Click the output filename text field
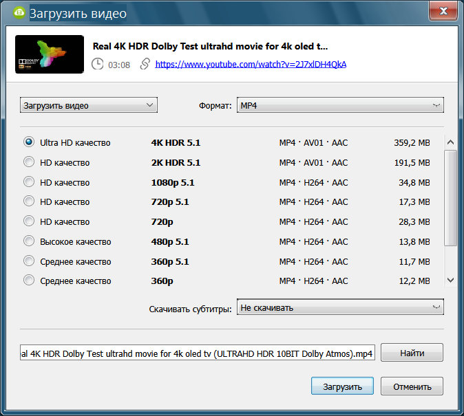 (x=197, y=353)
